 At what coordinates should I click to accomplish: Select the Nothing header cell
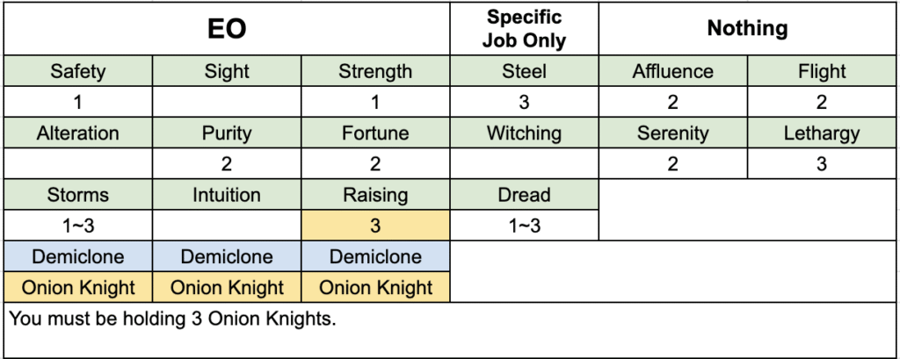click(x=747, y=29)
